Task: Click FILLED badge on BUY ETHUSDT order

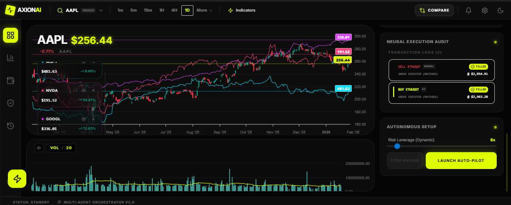Action: (478, 90)
